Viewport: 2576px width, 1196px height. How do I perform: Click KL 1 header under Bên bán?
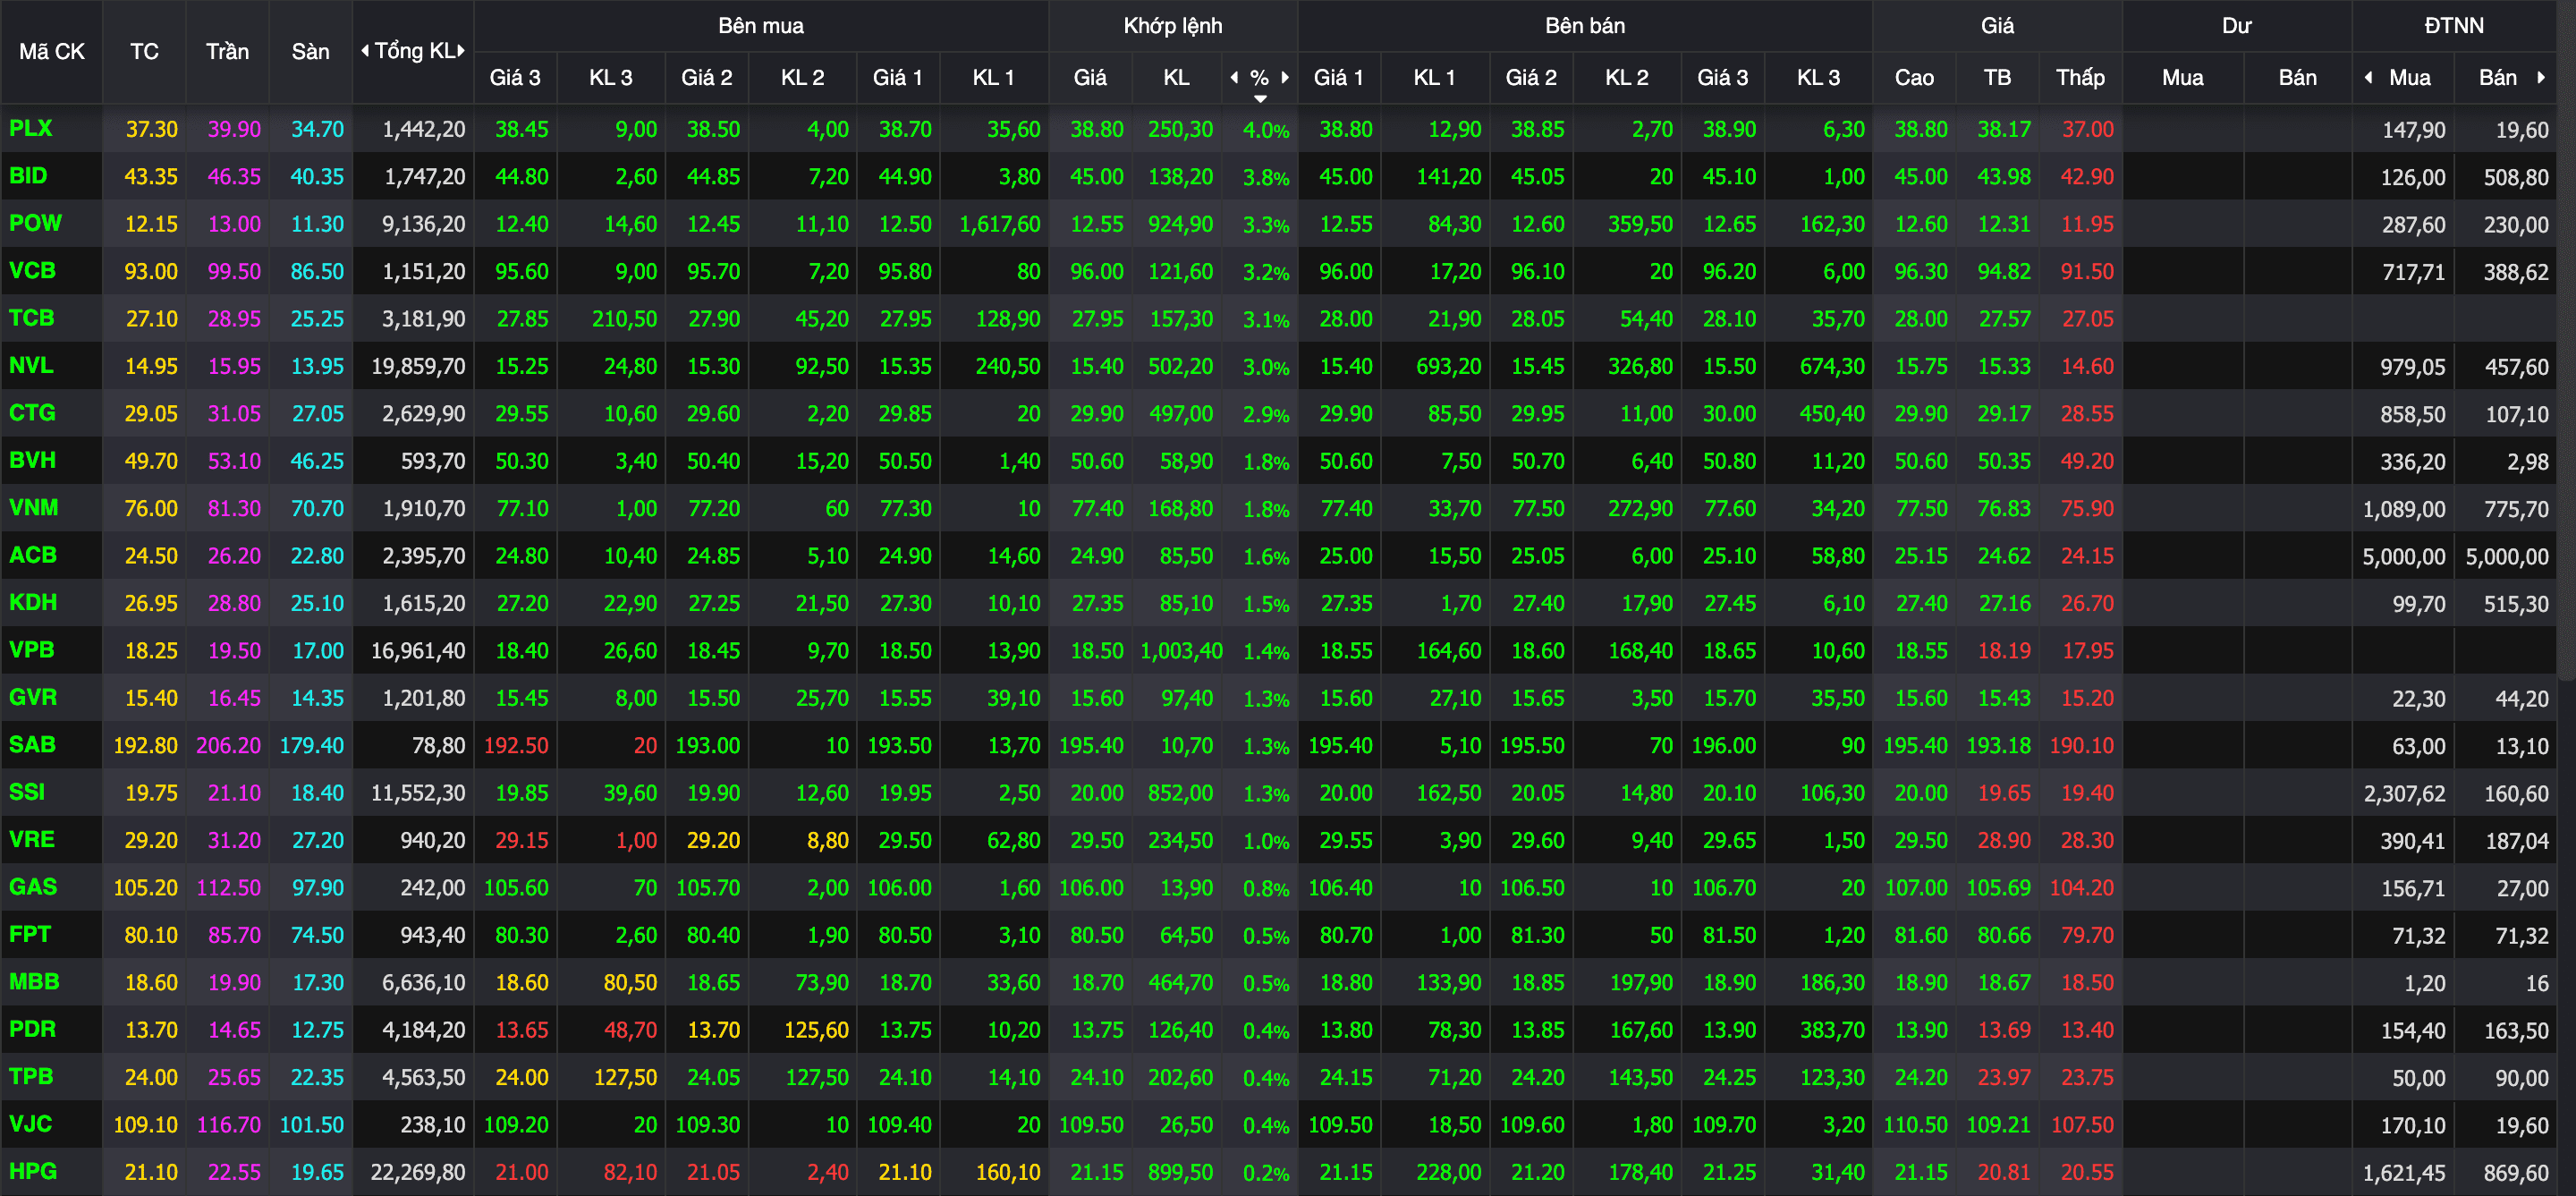click(x=1434, y=77)
